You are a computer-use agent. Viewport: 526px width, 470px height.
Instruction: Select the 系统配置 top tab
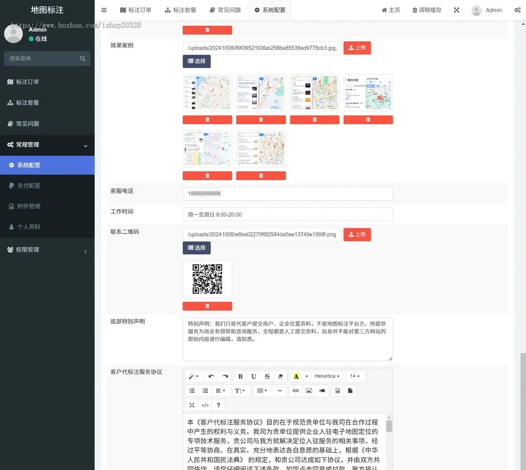click(x=270, y=10)
